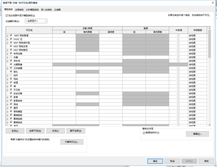Open the 过滤器列表 dropdown
Viewport: 217px width, 167px height.
35,21
